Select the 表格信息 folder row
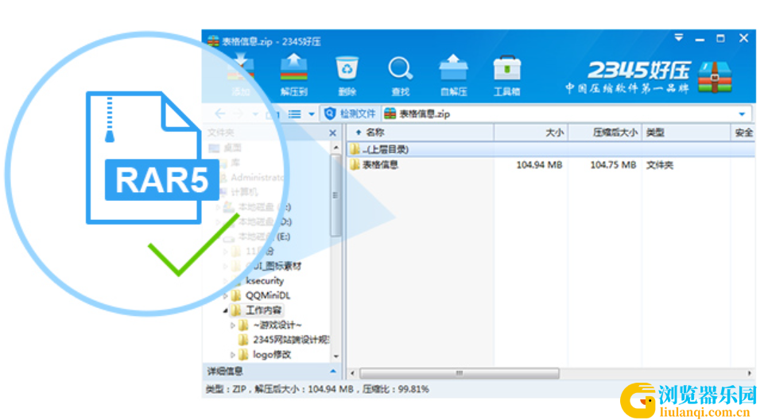768x420 pixels. coord(551,165)
